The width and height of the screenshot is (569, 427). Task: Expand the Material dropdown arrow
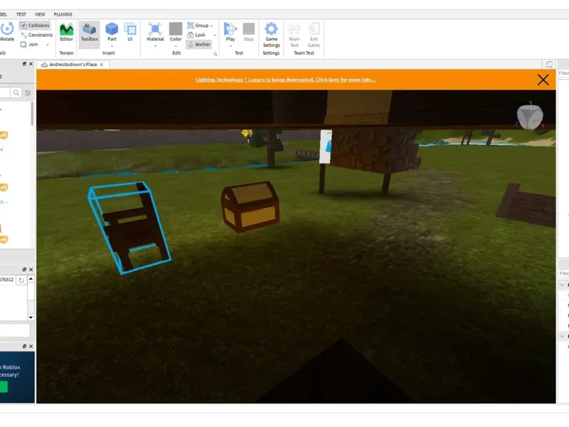(x=155, y=46)
